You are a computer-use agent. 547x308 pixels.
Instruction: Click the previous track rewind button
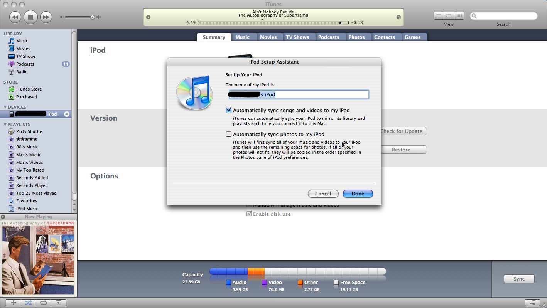coord(15,17)
